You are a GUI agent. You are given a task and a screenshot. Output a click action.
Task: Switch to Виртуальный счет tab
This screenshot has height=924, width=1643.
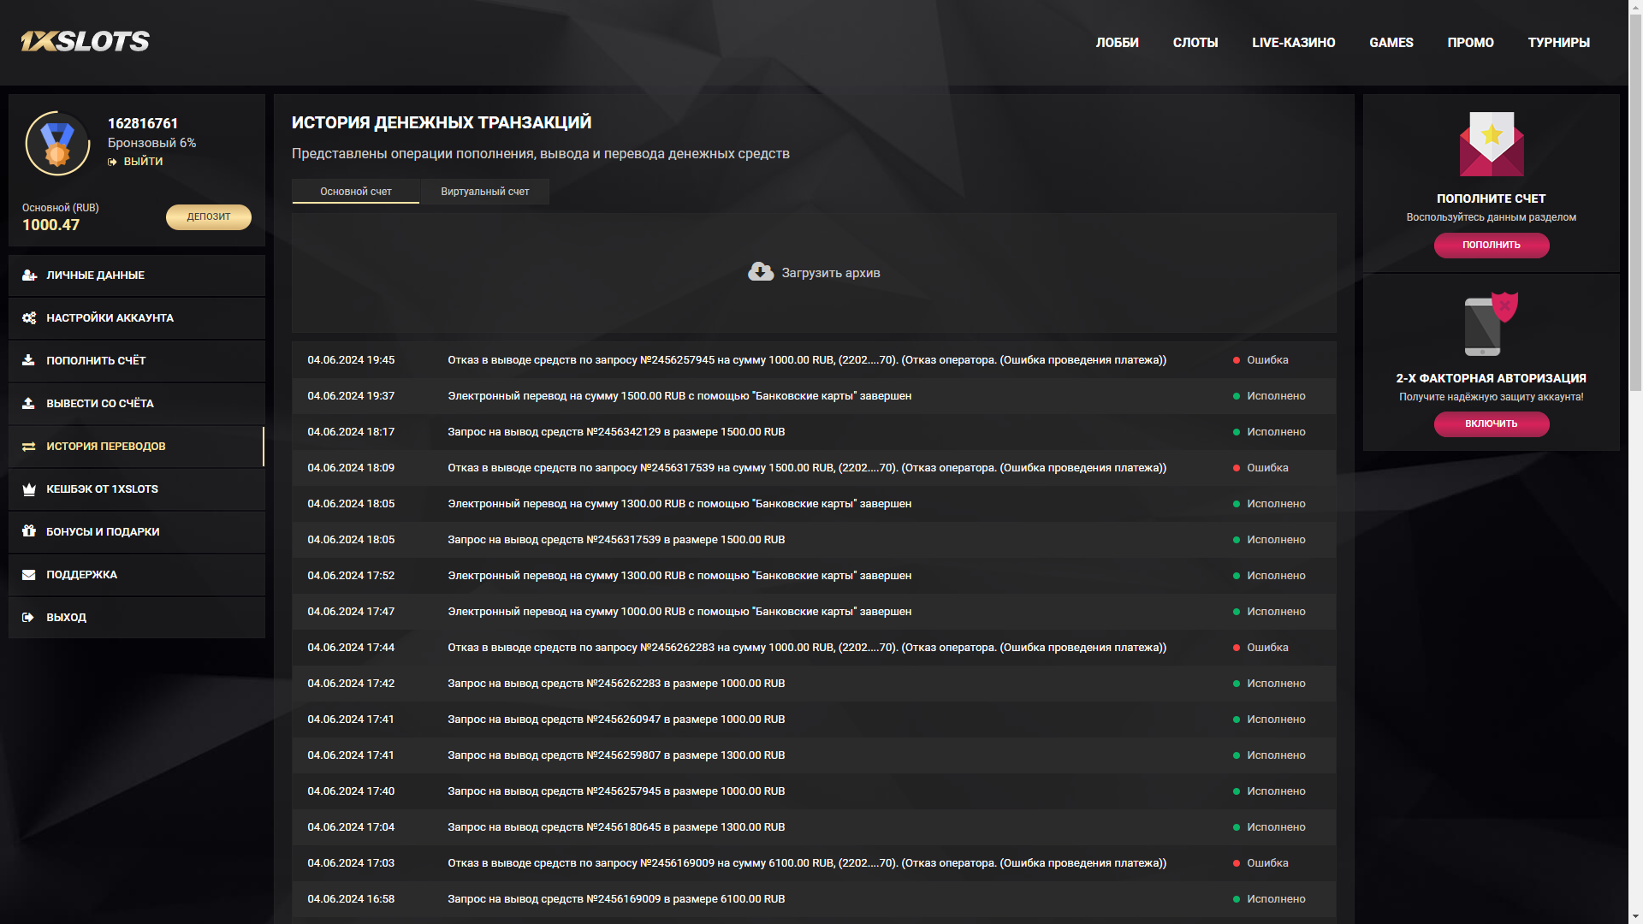pos(484,192)
